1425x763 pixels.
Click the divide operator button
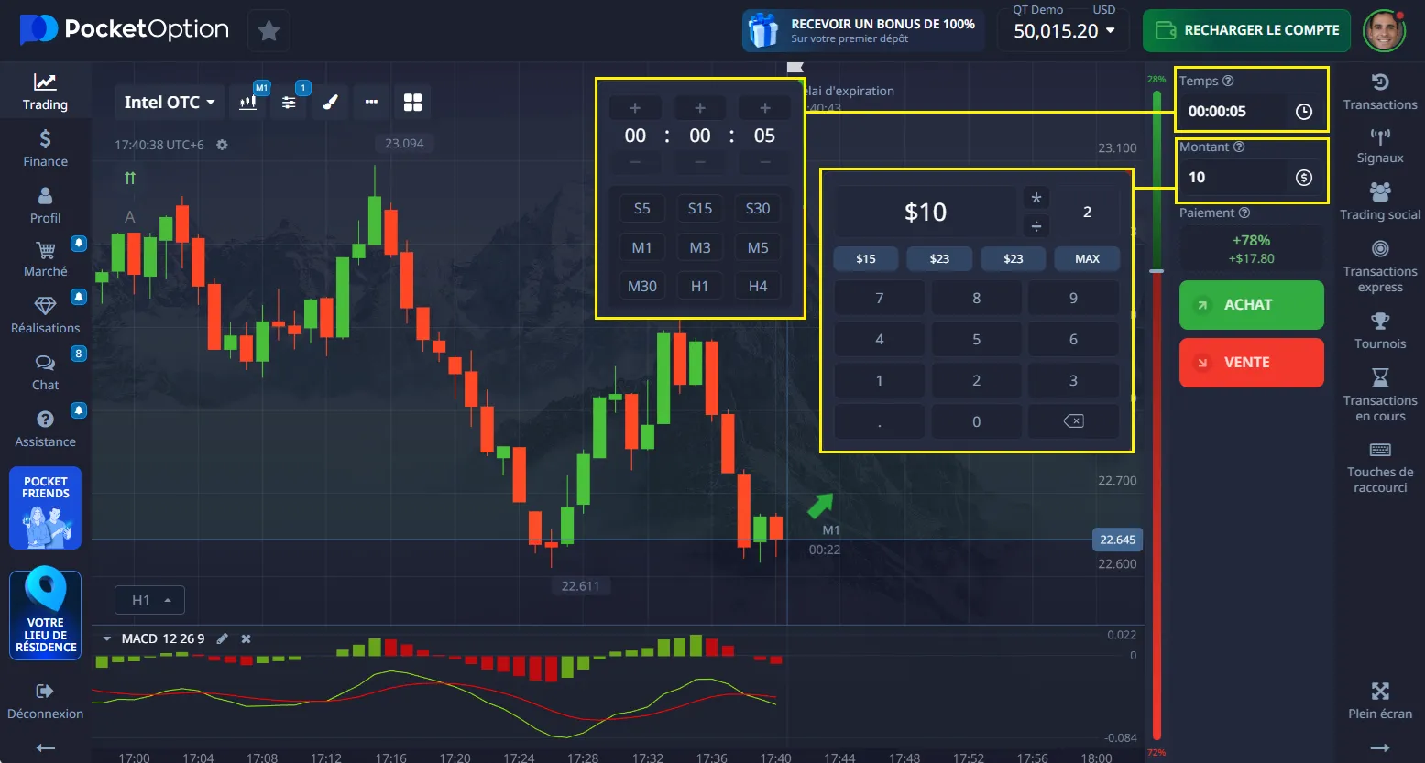pyautogui.click(x=1036, y=225)
